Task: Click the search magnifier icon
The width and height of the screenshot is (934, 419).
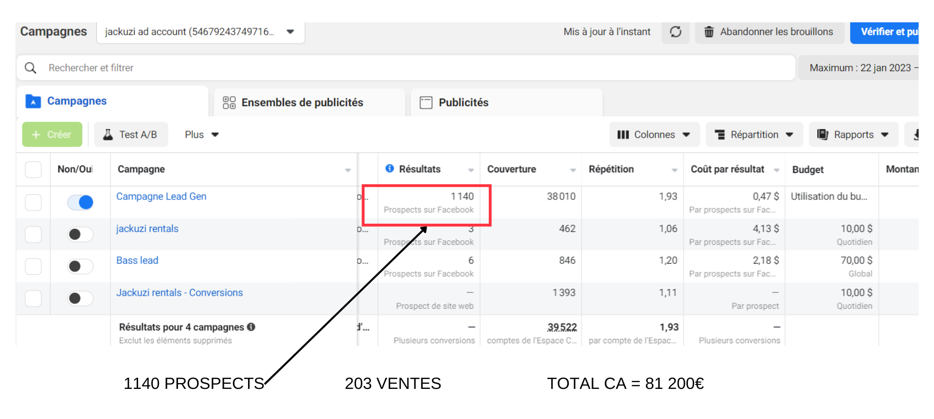Action: pos(31,68)
